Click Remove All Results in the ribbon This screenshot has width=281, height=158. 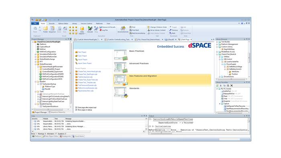108,27
